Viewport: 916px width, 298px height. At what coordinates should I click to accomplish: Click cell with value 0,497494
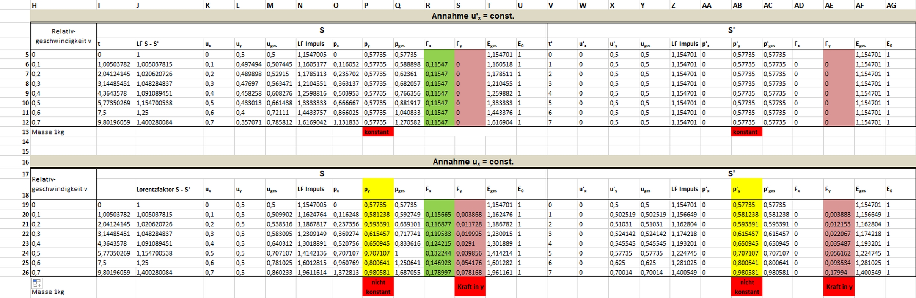[x=250, y=64]
